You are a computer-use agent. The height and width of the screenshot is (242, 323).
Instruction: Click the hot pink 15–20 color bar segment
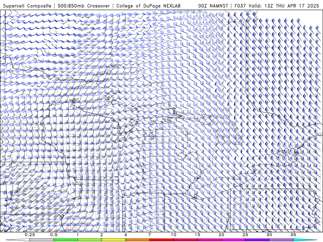[209, 240]
